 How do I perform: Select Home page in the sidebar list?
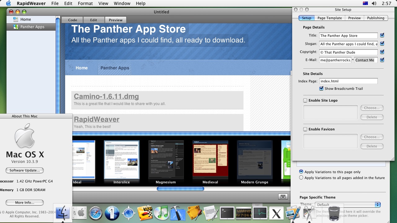pos(31,19)
